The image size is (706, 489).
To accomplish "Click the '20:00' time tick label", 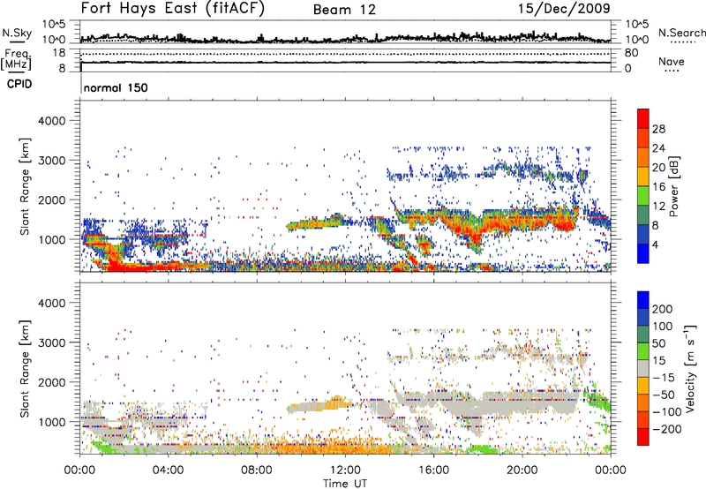I will 522,470.
